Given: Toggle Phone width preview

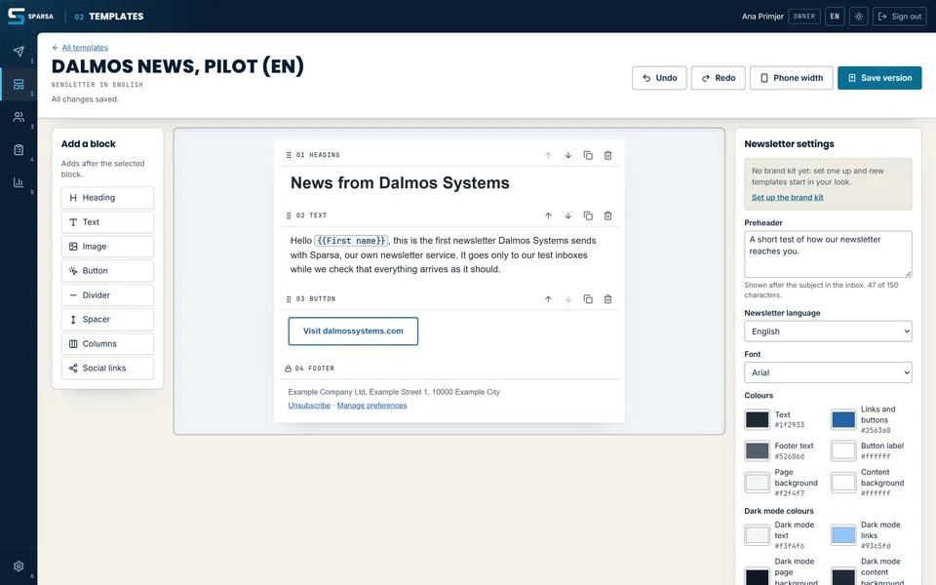Looking at the screenshot, I should tap(791, 78).
